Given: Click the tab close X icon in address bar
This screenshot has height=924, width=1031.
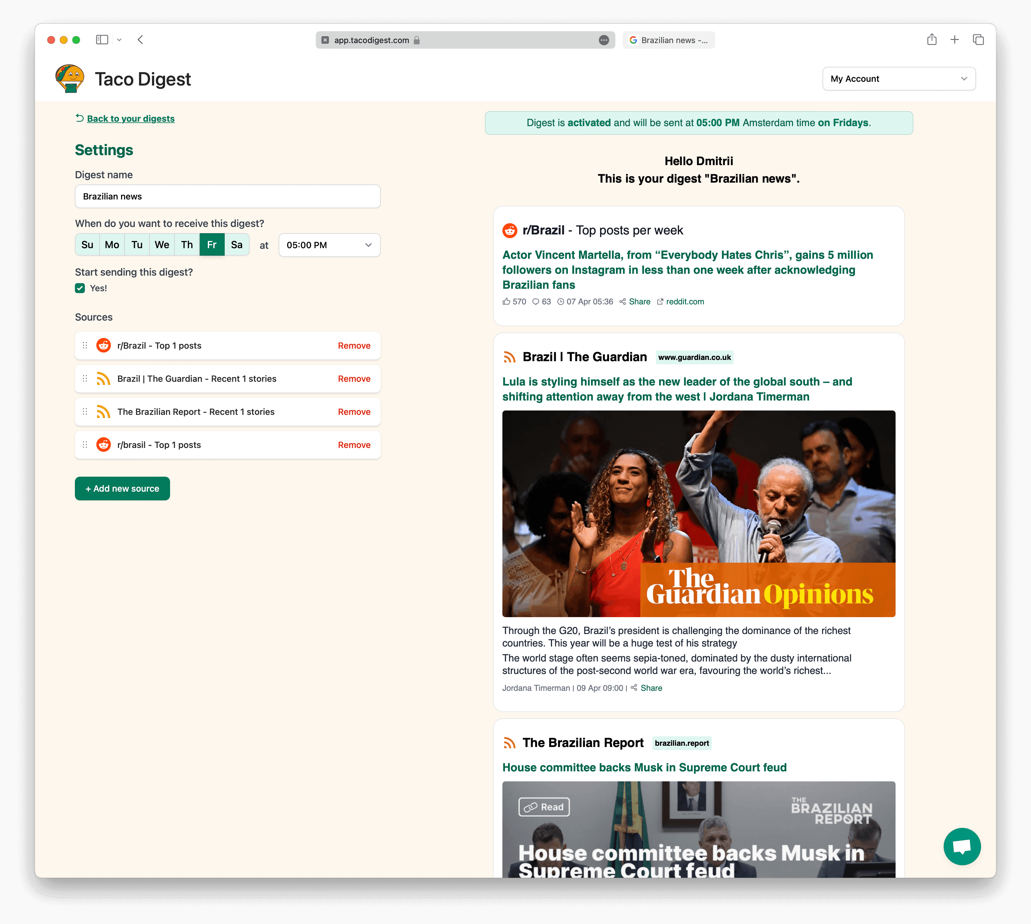Looking at the screenshot, I should click(325, 40).
